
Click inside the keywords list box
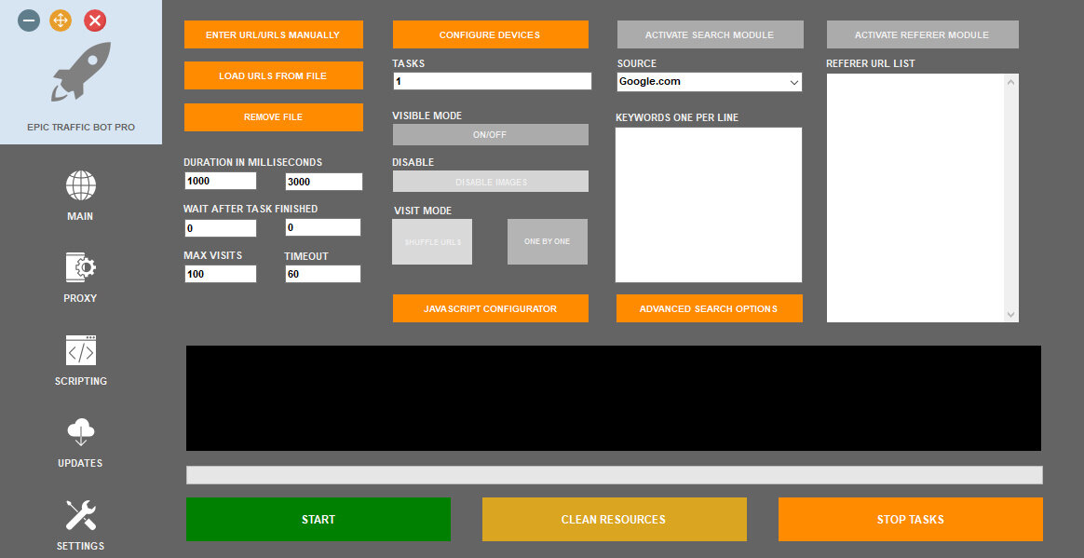[708, 205]
